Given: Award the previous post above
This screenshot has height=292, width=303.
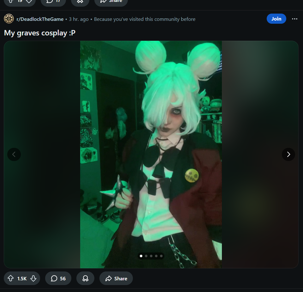Looking at the screenshot, I should [x=80, y=2].
